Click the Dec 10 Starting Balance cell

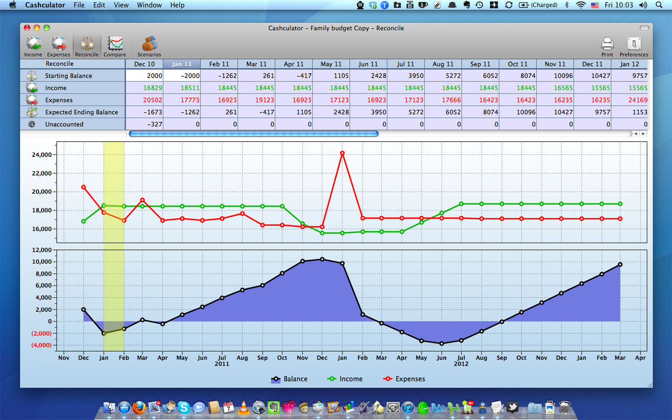[144, 76]
